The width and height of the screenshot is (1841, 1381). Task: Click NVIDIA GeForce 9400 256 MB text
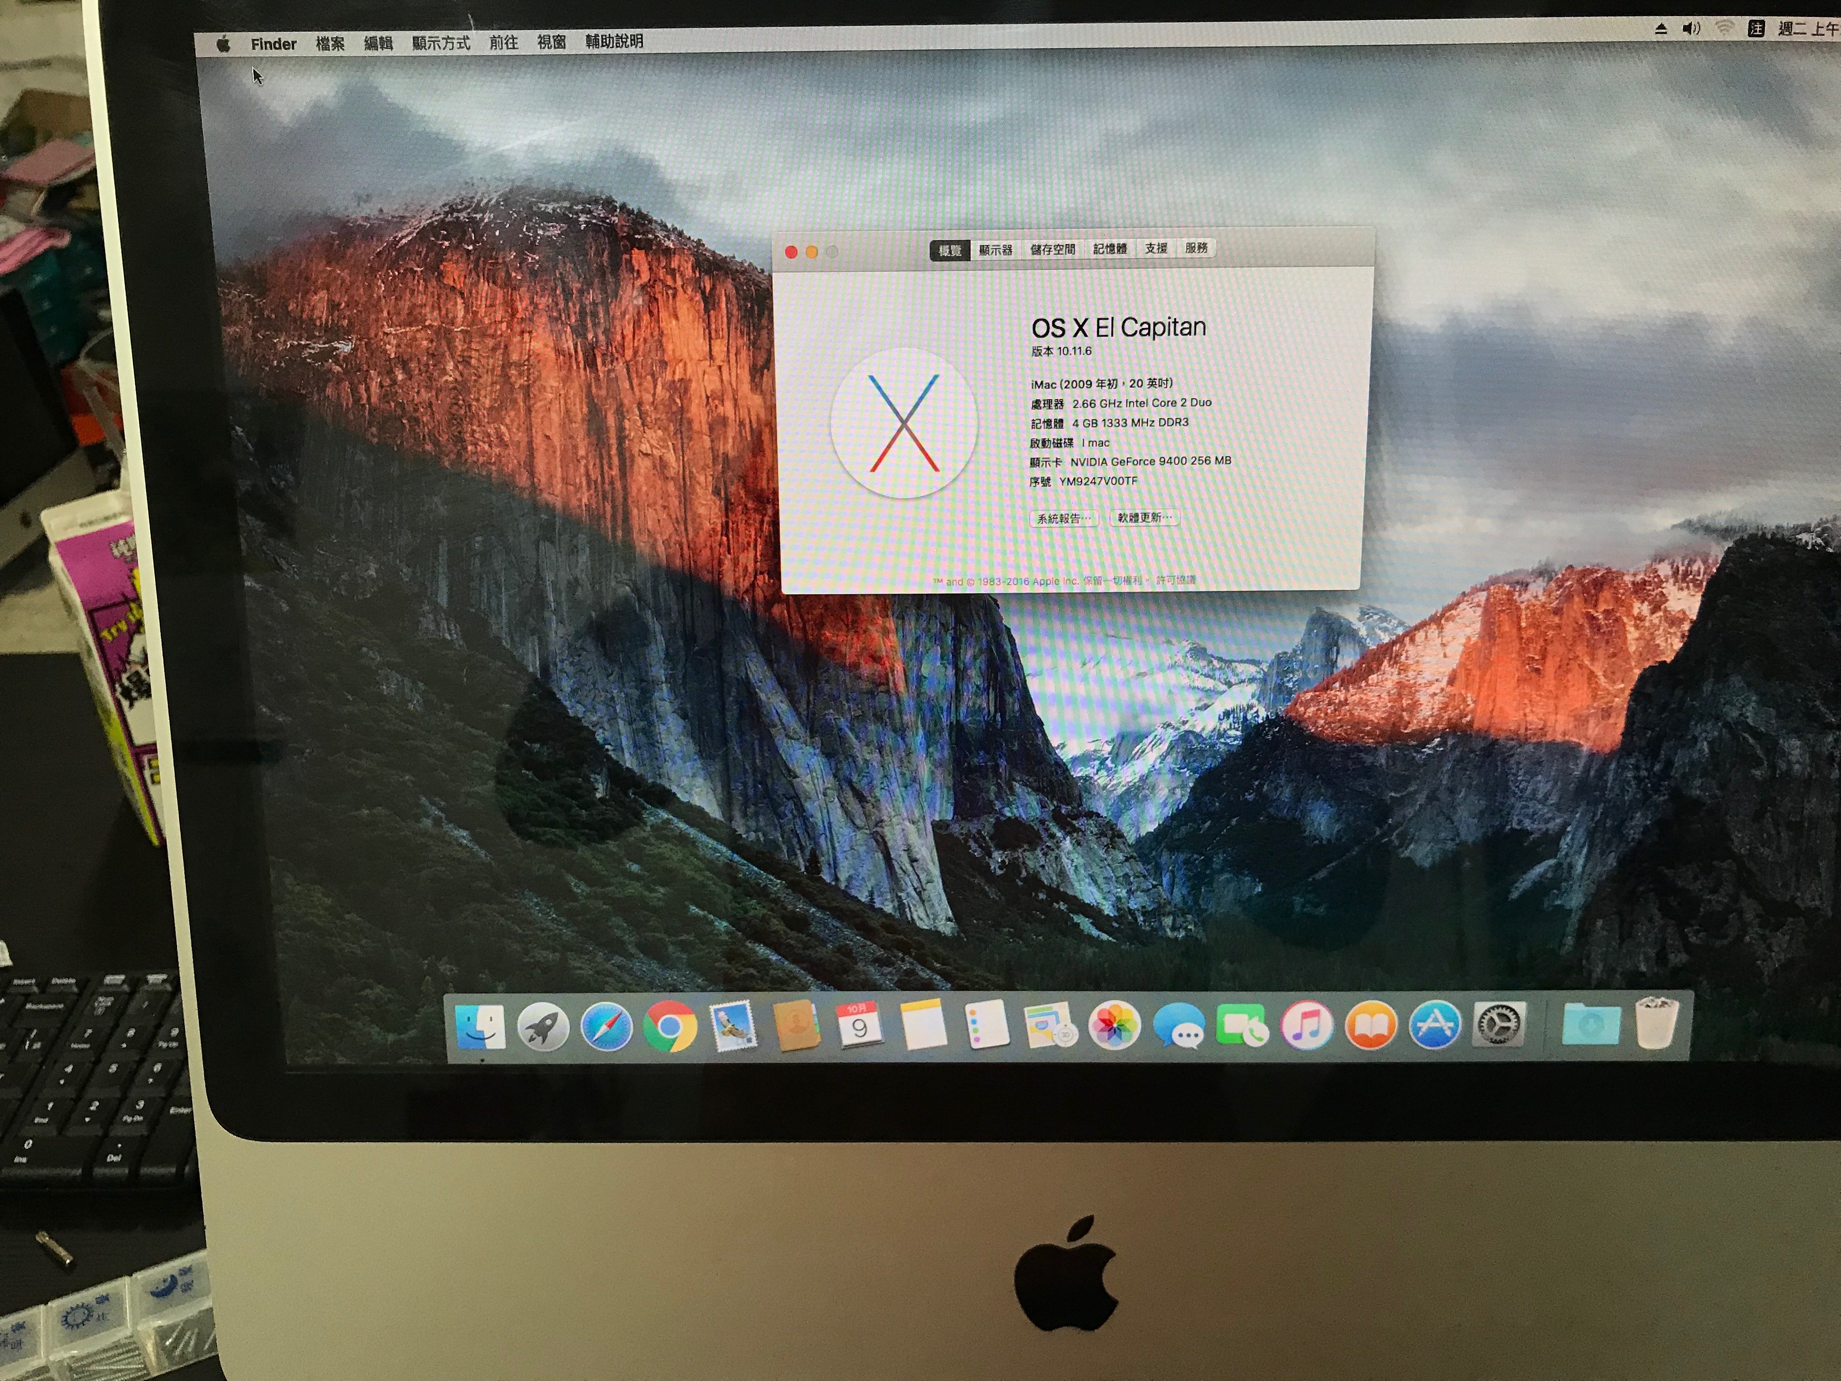click(x=1151, y=461)
